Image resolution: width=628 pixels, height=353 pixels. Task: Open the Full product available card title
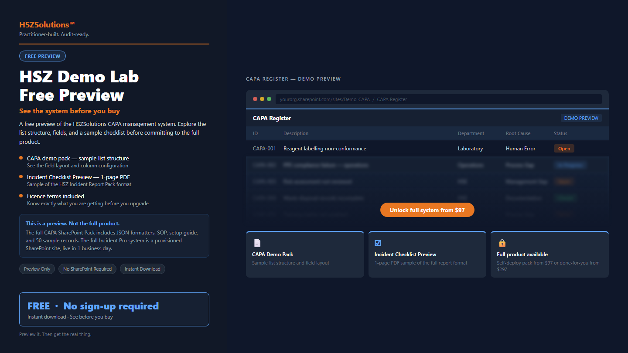pos(522,255)
